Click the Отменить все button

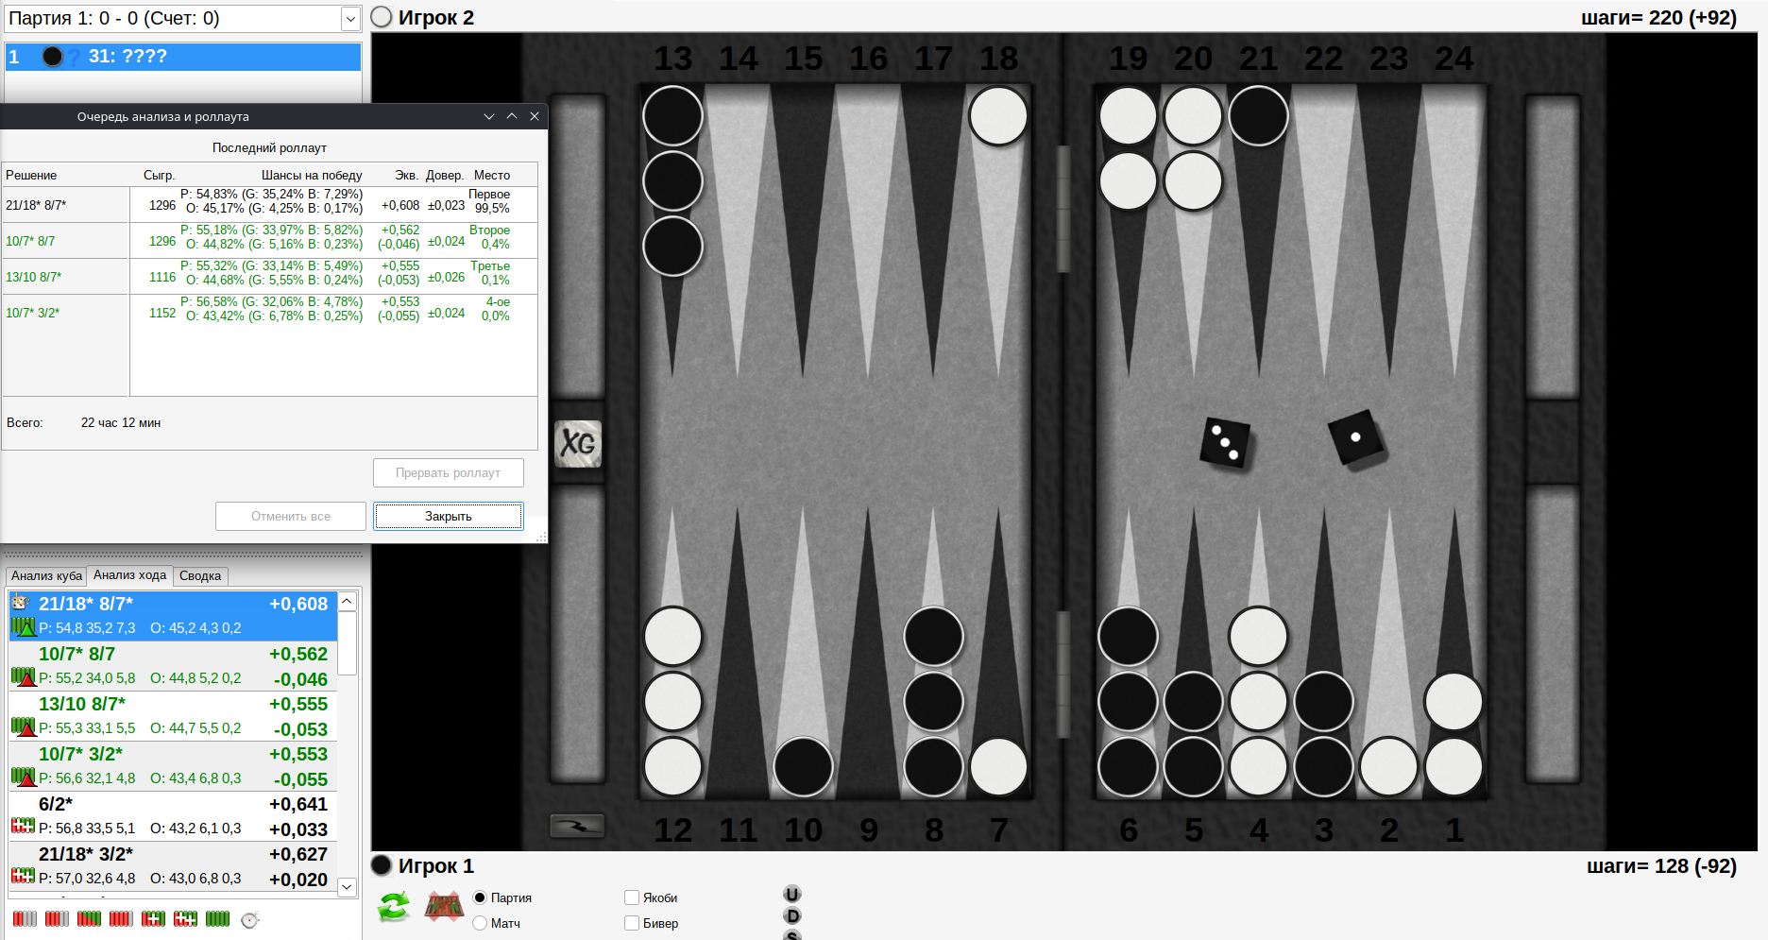pos(291,516)
